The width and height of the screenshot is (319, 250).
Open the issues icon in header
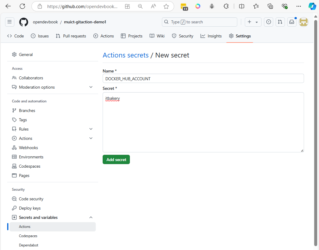coord(268,22)
